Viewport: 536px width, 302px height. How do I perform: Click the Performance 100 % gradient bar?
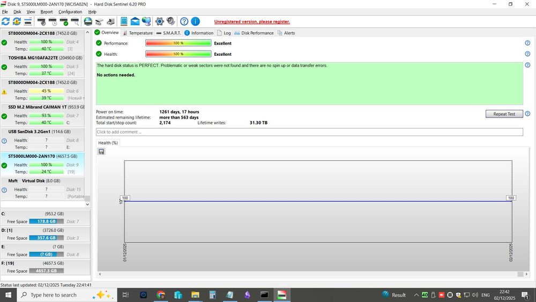[178, 43]
